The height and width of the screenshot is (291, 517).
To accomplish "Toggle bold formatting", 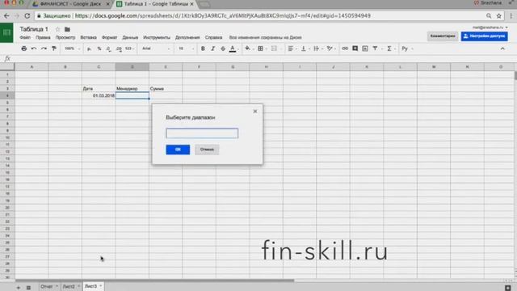I will (x=203, y=48).
